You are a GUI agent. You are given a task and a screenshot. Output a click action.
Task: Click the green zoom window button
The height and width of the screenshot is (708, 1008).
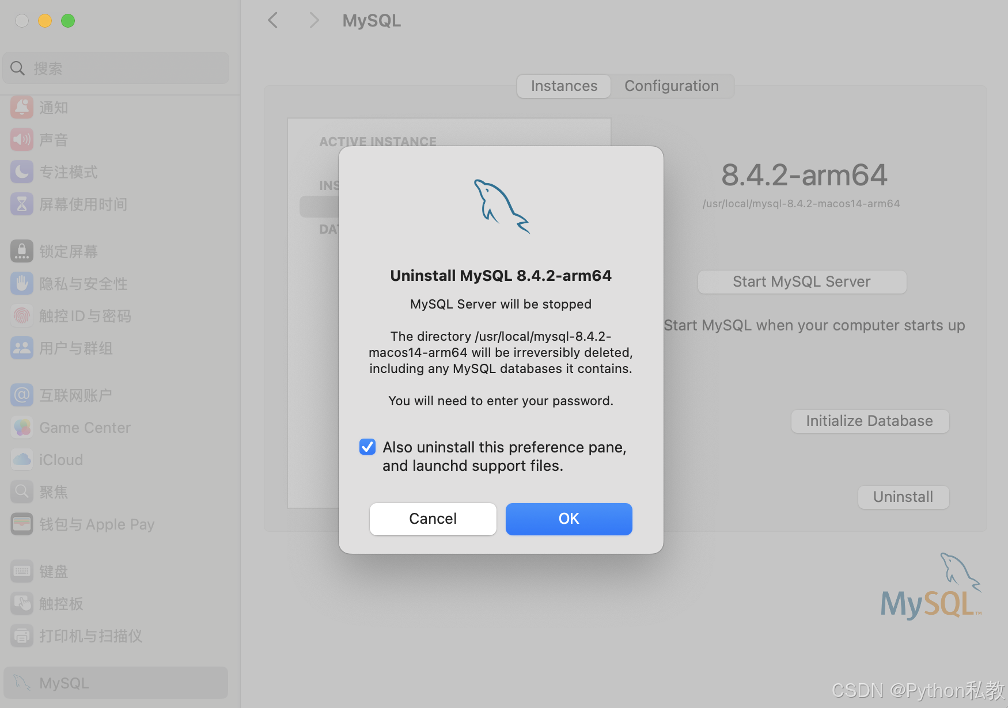pos(68,21)
